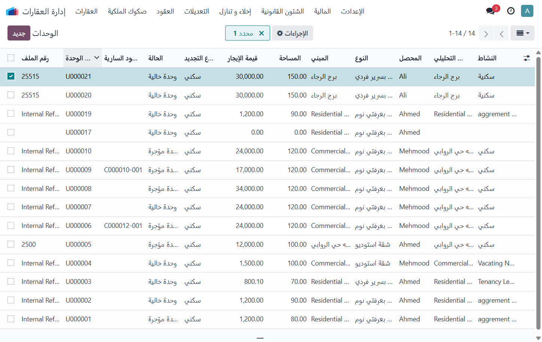Image resolution: width=542 pixels, height=342 pixels.
Task: Click file number 2500 cell
Action: pos(28,244)
